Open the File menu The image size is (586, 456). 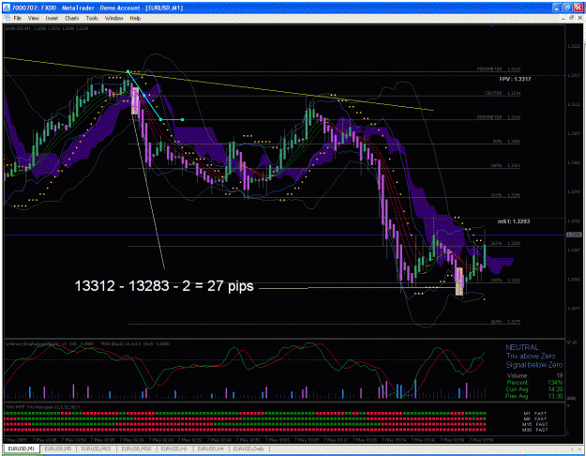pyautogui.click(x=17, y=18)
